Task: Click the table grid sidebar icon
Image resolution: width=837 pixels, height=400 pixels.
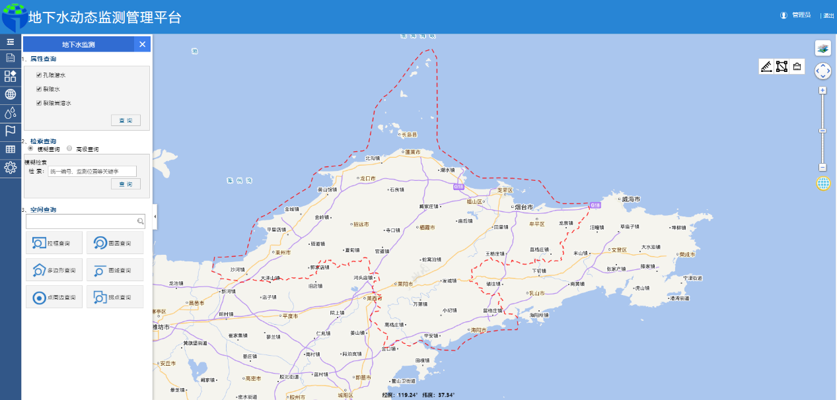Action: [11, 149]
